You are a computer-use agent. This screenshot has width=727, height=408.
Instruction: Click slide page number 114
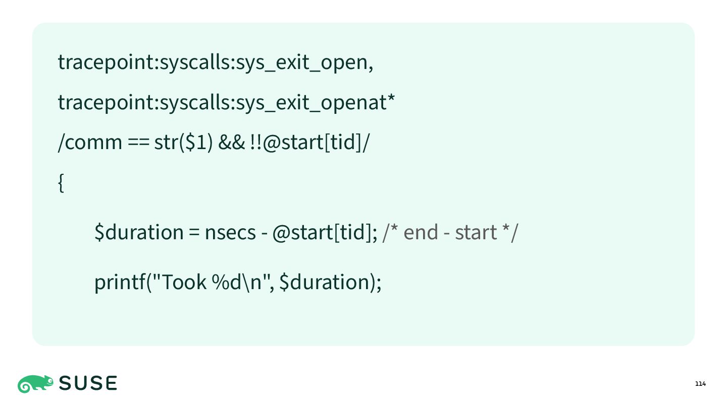pyautogui.click(x=700, y=384)
